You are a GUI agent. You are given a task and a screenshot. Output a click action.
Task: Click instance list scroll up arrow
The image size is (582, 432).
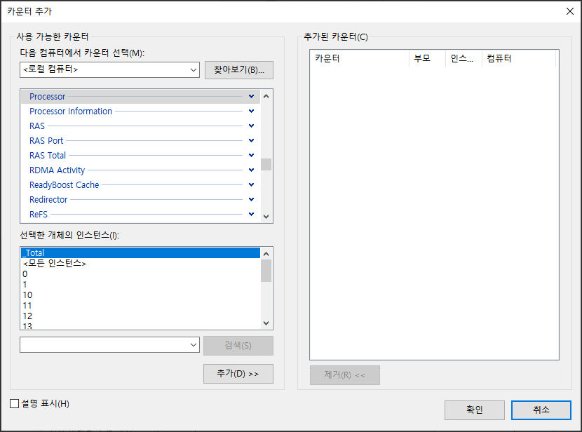point(266,254)
